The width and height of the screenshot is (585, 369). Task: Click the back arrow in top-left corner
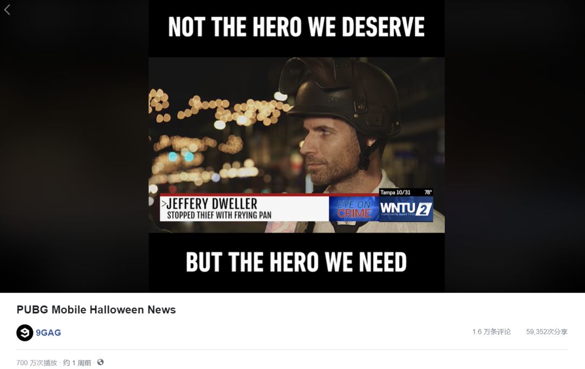(x=6, y=10)
